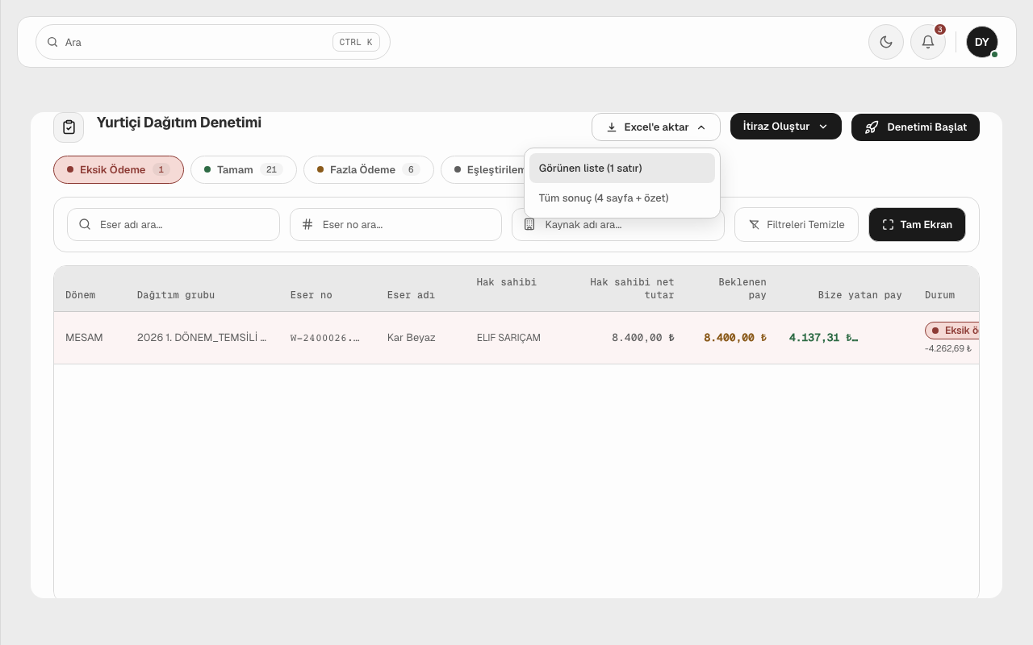1033x645 pixels.
Task: Click the Durum column header
Action: [939, 295]
